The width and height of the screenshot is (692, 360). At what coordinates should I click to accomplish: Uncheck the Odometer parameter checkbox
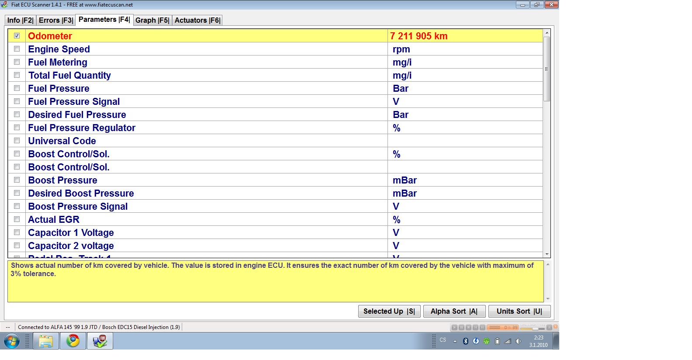click(17, 36)
